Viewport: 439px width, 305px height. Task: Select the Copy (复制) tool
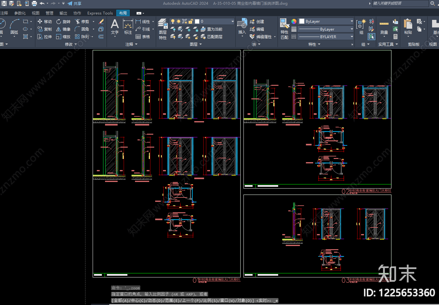(44, 29)
